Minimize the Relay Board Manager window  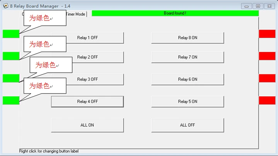[246, 6]
